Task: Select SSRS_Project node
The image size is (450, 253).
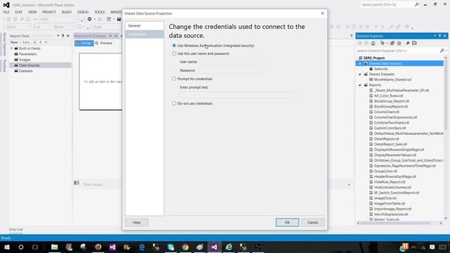Action: [373, 58]
